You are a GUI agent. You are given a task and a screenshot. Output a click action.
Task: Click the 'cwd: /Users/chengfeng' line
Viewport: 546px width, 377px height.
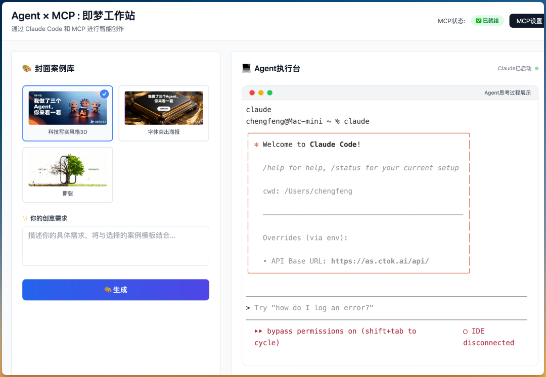[307, 191]
